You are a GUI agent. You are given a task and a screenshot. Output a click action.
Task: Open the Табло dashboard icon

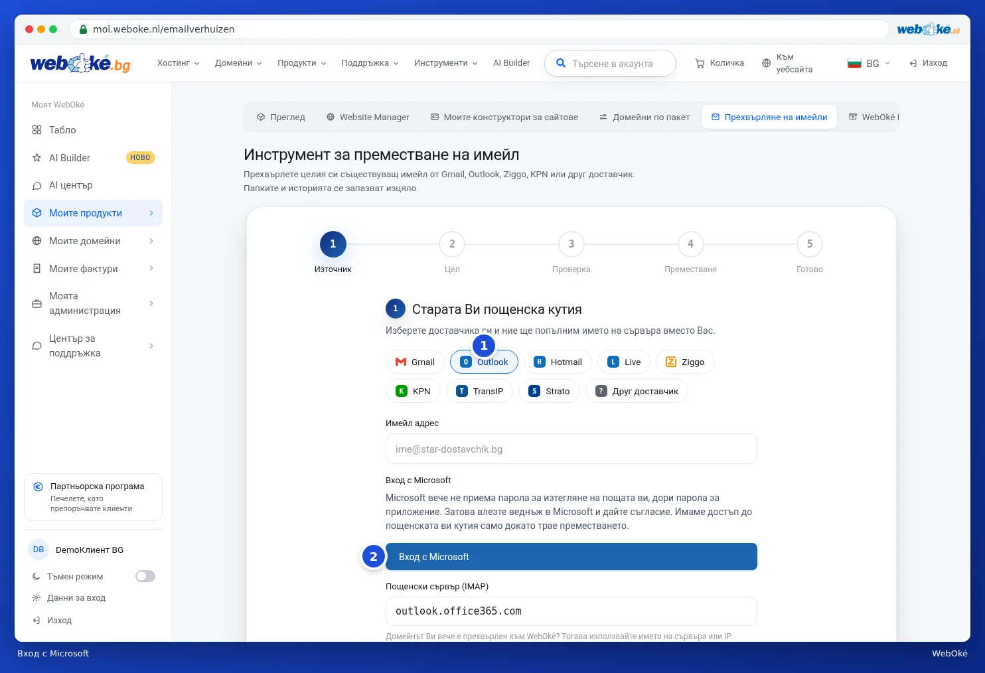(37, 130)
